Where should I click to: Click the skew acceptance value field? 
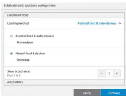[x=109, y=73]
